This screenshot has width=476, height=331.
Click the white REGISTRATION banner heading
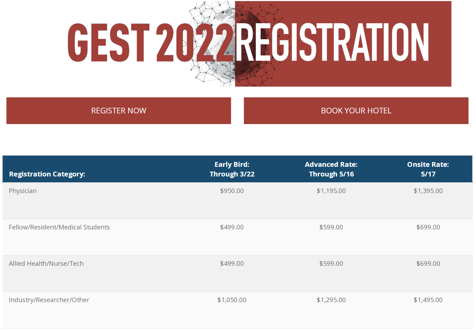click(x=332, y=43)
